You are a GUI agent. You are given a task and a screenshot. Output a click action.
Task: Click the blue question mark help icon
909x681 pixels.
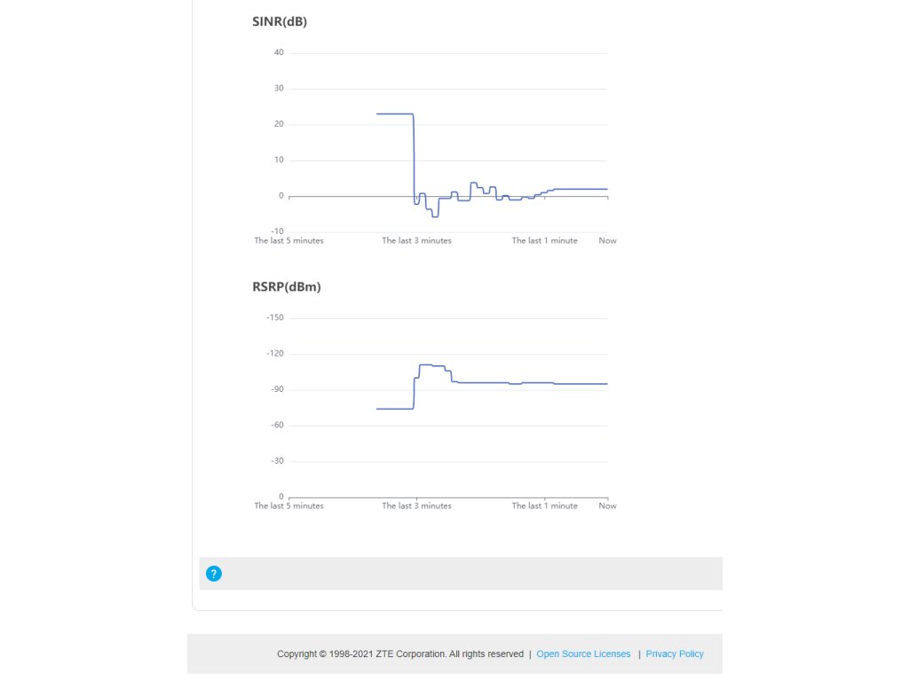point(213,574)
